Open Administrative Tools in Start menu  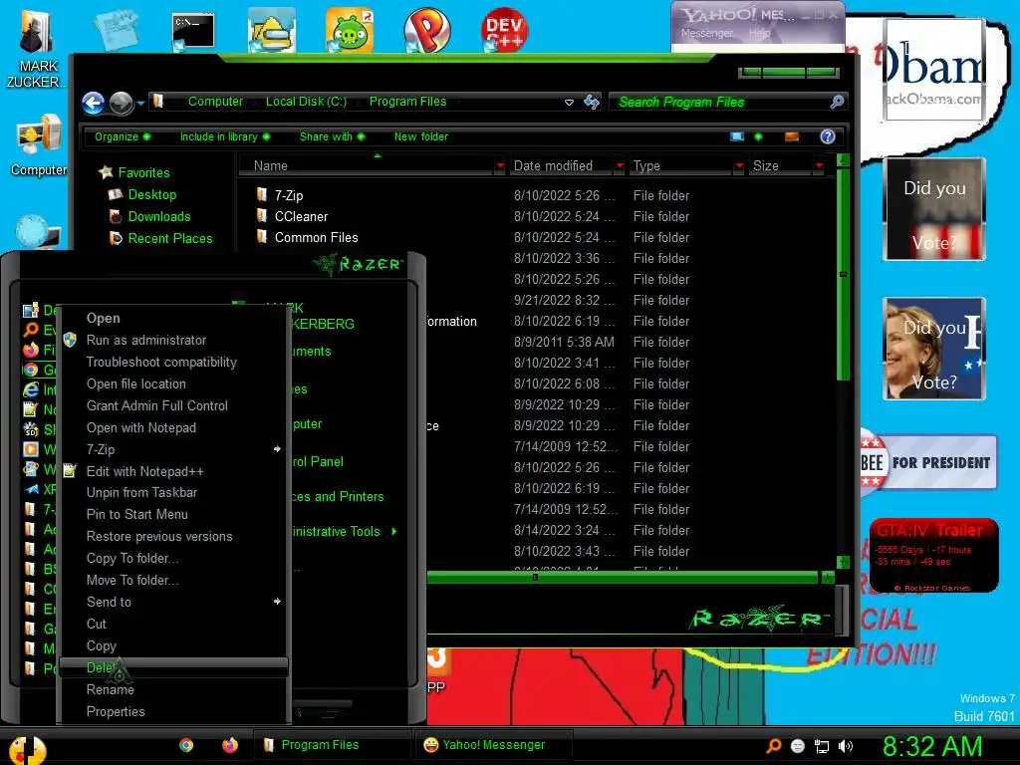coord(344,532)
